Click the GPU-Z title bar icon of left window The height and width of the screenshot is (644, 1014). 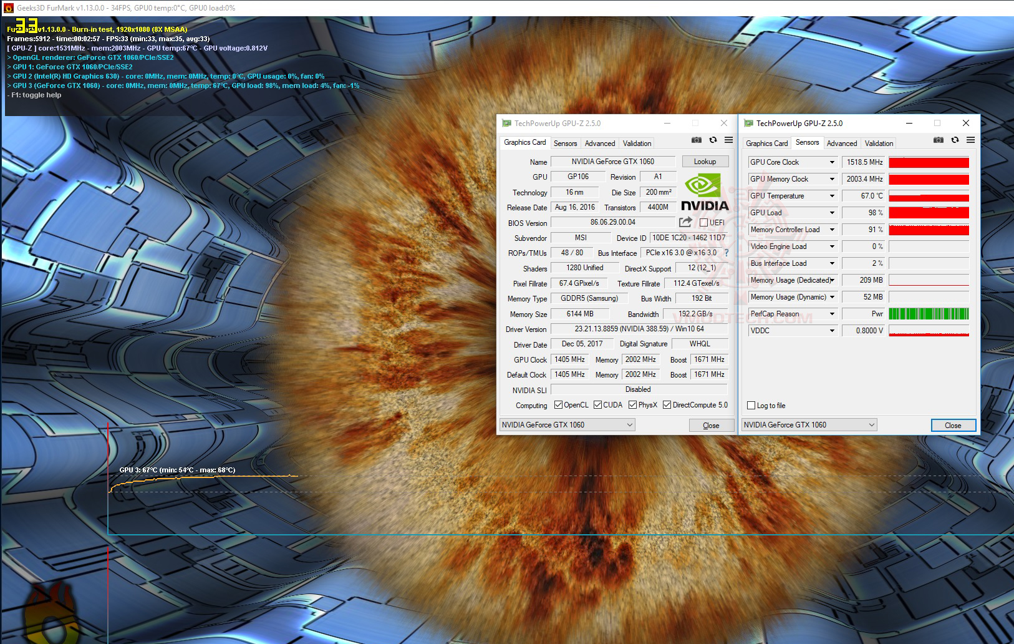pyautogui.click(x=506, y=124)
